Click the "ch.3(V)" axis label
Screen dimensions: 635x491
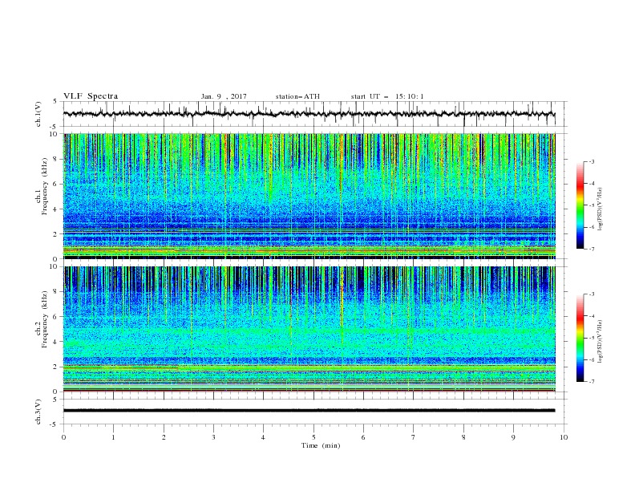(x=38, y=412)
